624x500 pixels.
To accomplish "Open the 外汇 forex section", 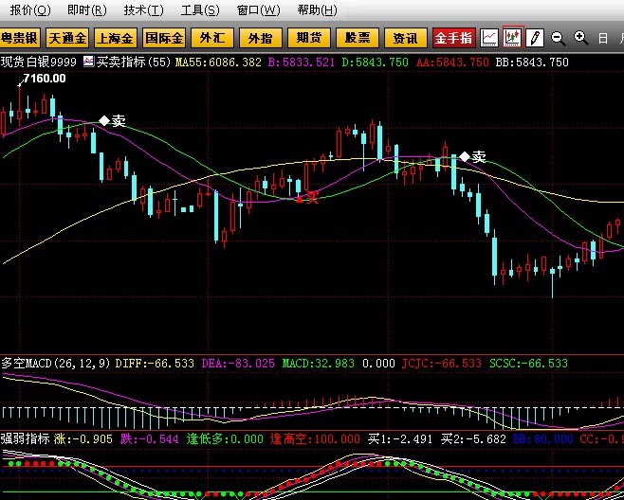I will tap(210, 39).
